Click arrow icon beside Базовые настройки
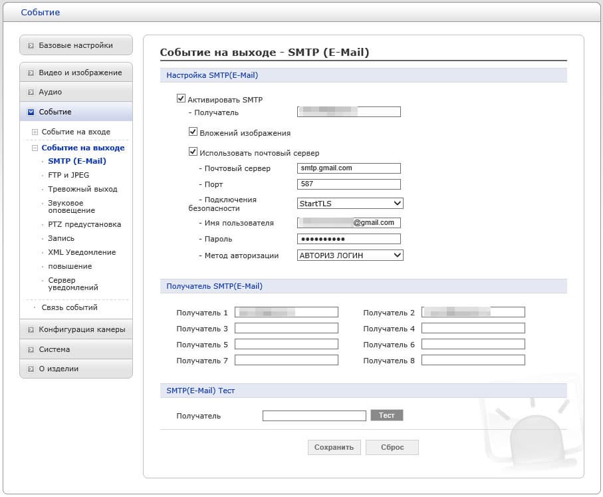The image size is (603, 497). 31,46
